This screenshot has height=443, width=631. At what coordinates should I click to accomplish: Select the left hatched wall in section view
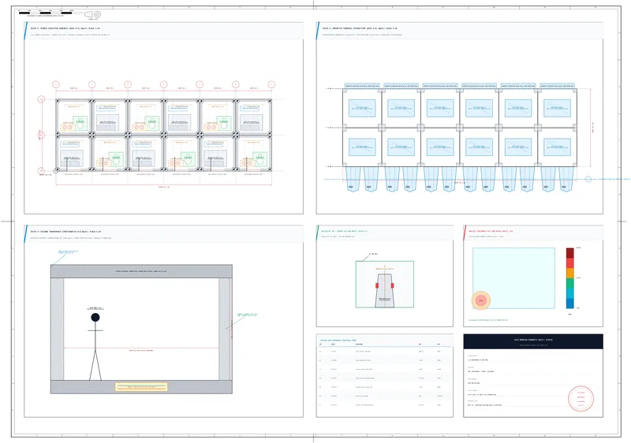tap(57, 329)
